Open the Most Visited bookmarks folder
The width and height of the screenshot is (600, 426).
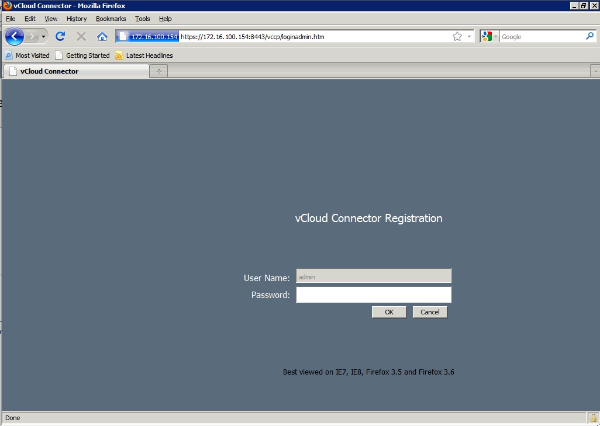[27, 56]
